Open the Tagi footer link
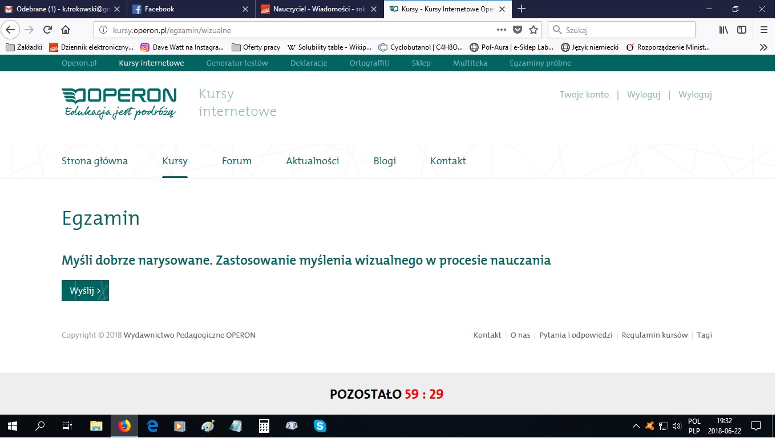This screenshot has width=776, height=438. point(704,335)
